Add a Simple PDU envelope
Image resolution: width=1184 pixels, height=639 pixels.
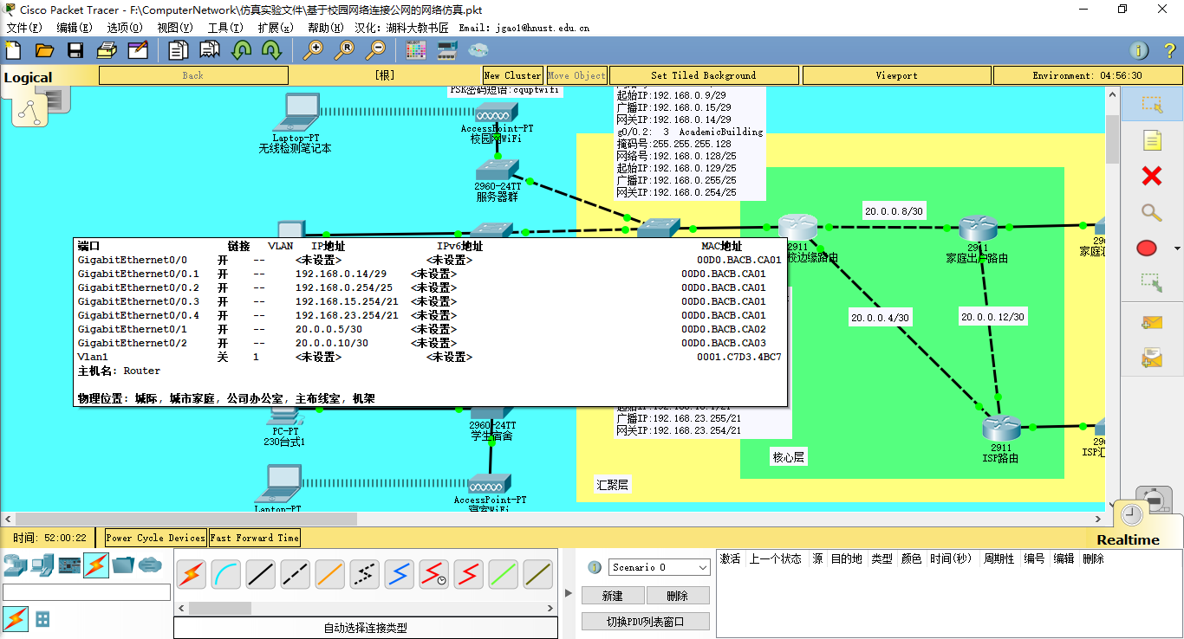[x=1151, y=322]
